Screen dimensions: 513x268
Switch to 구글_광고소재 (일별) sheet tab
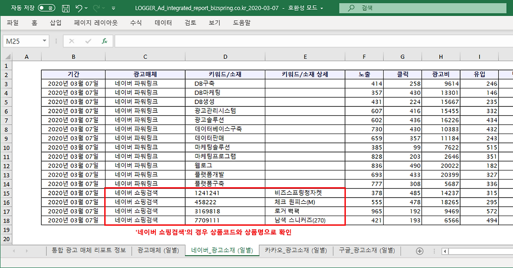pos(366,250)
